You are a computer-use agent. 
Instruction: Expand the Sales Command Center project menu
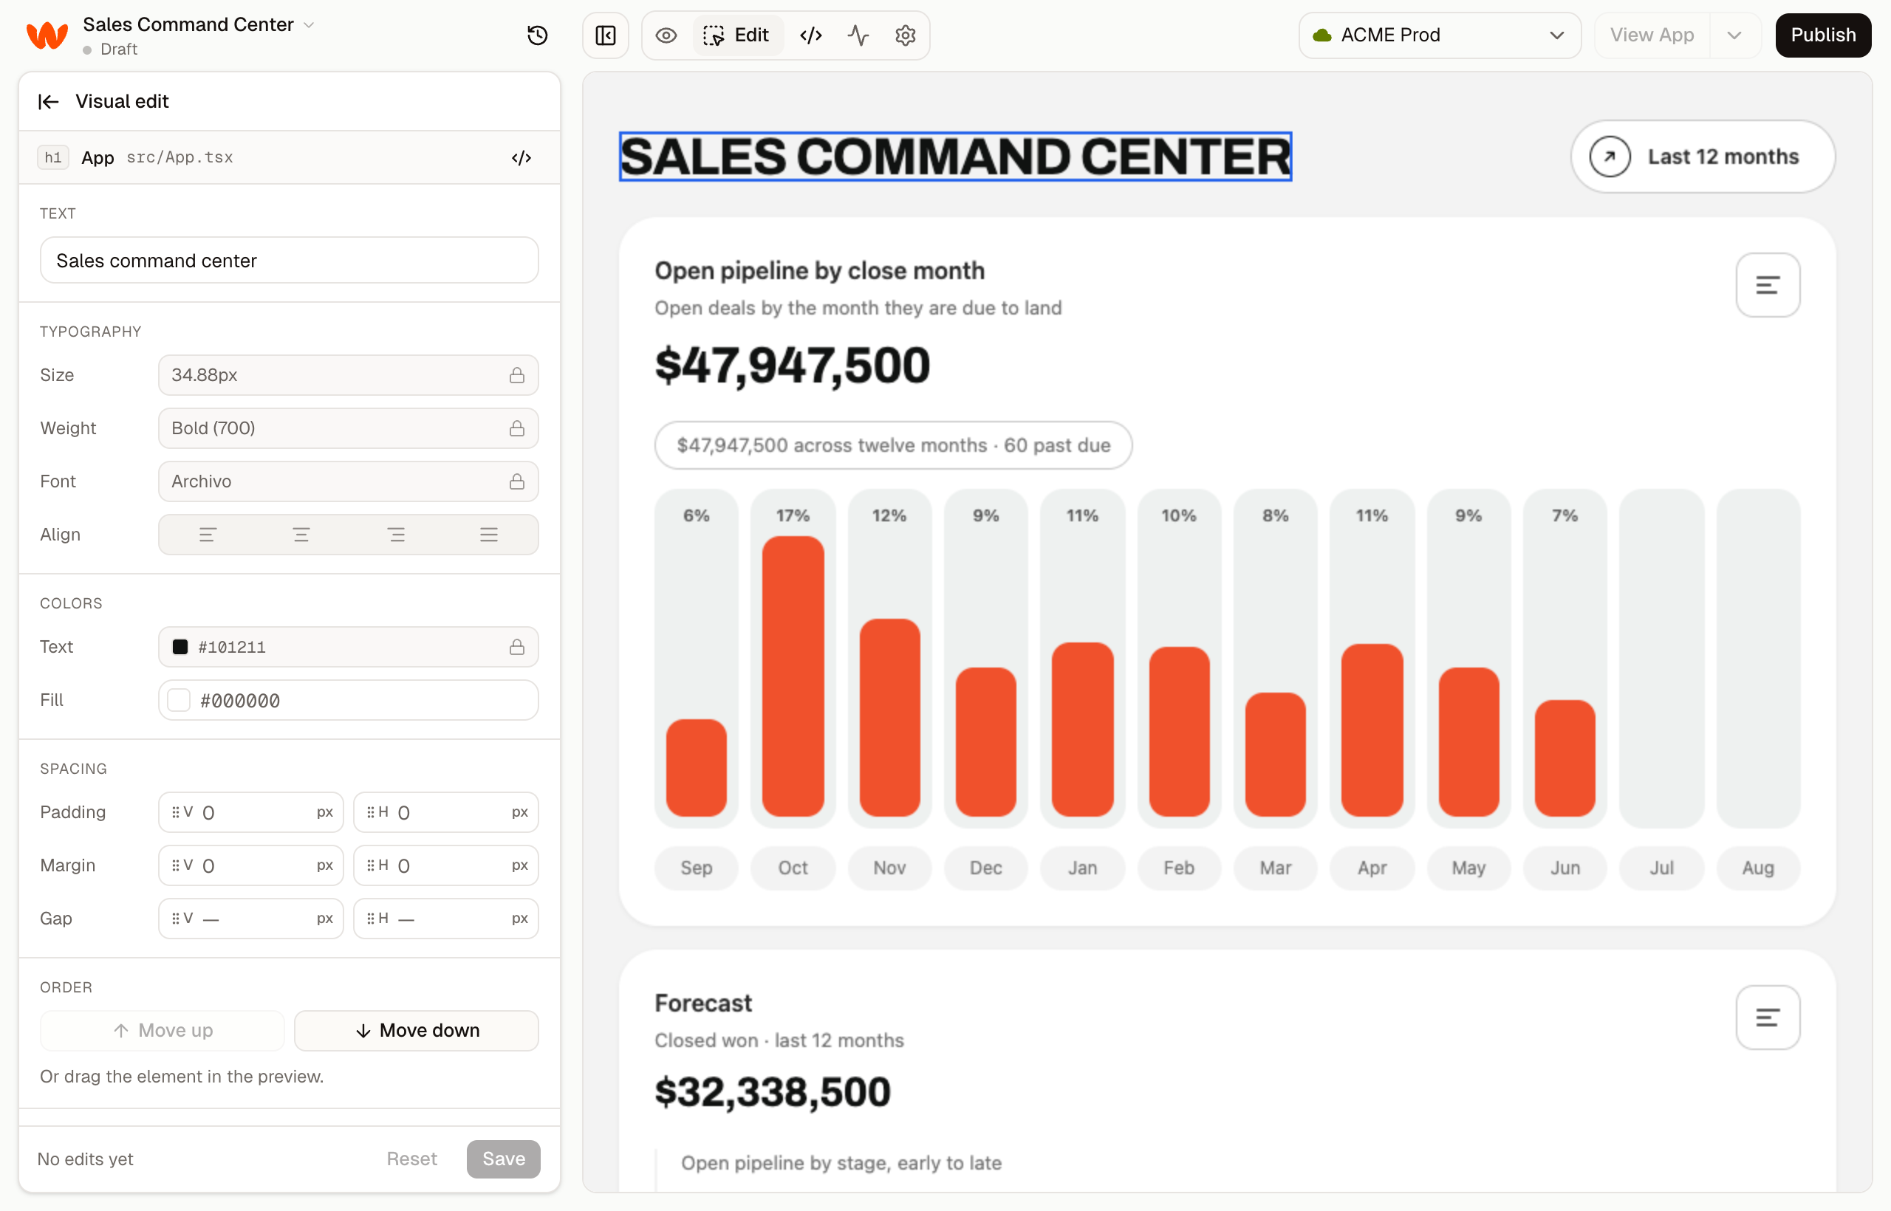click(310, 25)
